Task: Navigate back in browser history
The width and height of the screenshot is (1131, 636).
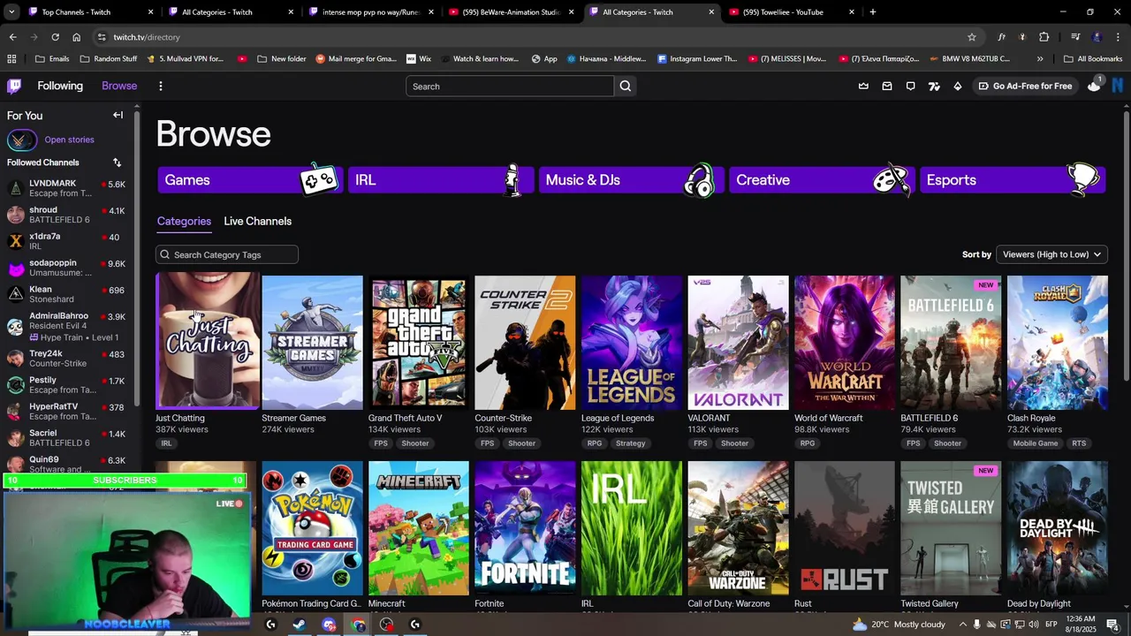Action: (12, 37)
